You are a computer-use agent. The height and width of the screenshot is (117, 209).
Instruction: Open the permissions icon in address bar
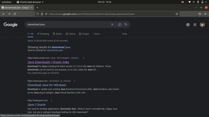46,14
